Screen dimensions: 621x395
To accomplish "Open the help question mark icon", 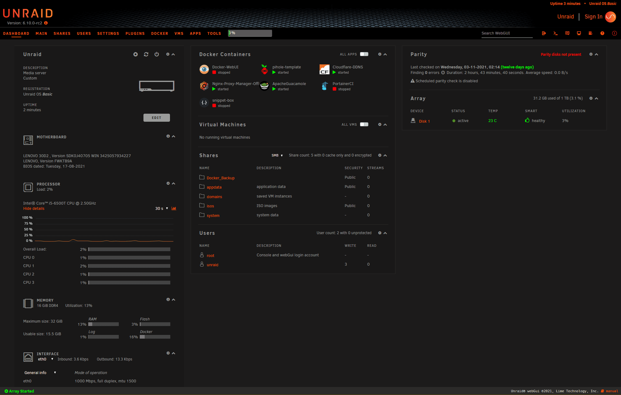I will tap(602, 33).
